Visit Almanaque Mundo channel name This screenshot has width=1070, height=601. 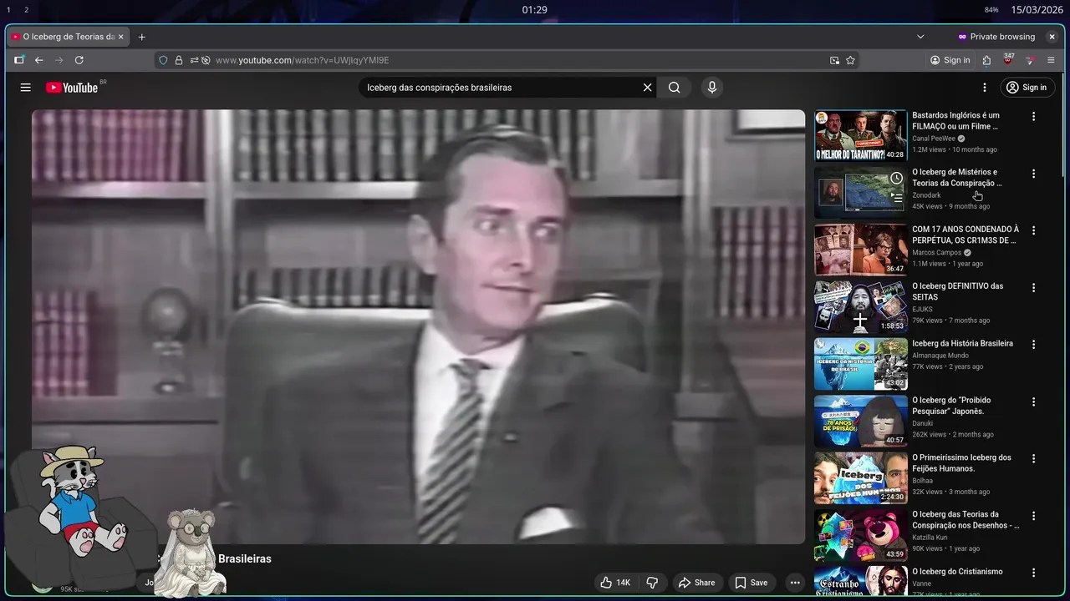[940, 356]
